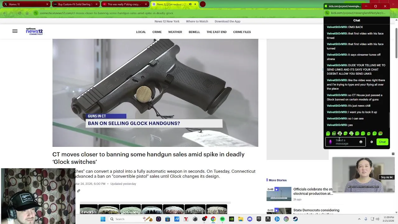The width and height of the screenshot is (398, 224).
Task: Reload the News12 page
Action: click(19, 13)
